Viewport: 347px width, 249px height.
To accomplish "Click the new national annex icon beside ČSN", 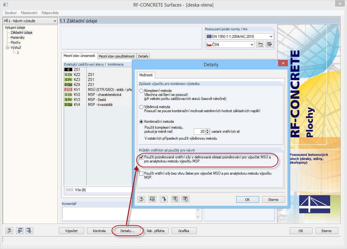I will [x=260, y=44].
